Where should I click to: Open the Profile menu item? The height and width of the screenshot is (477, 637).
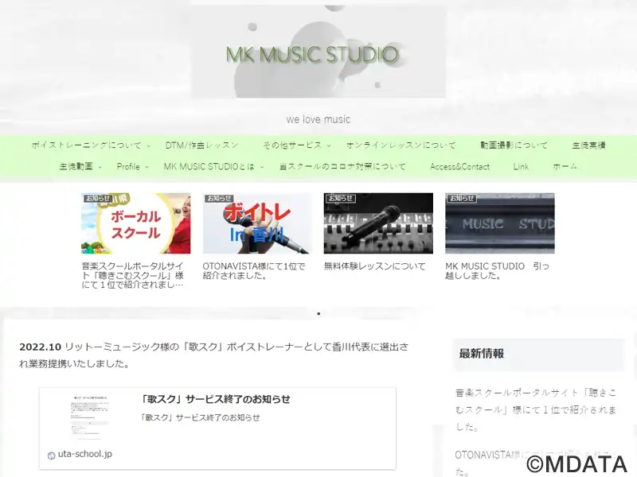point(128,166)
